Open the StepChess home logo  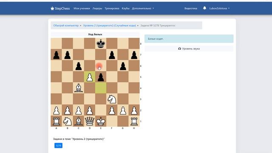(60, 8)
